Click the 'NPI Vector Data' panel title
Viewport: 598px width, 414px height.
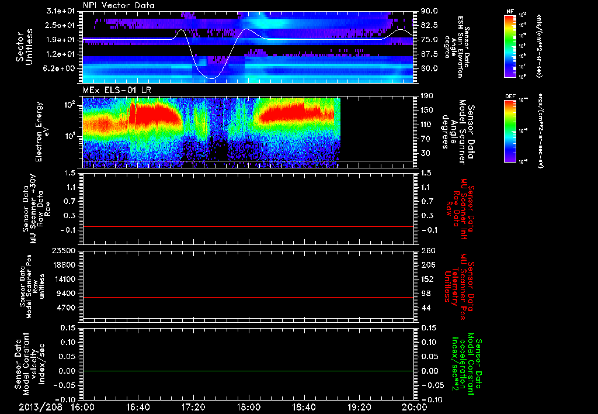[x=119, y=5]
